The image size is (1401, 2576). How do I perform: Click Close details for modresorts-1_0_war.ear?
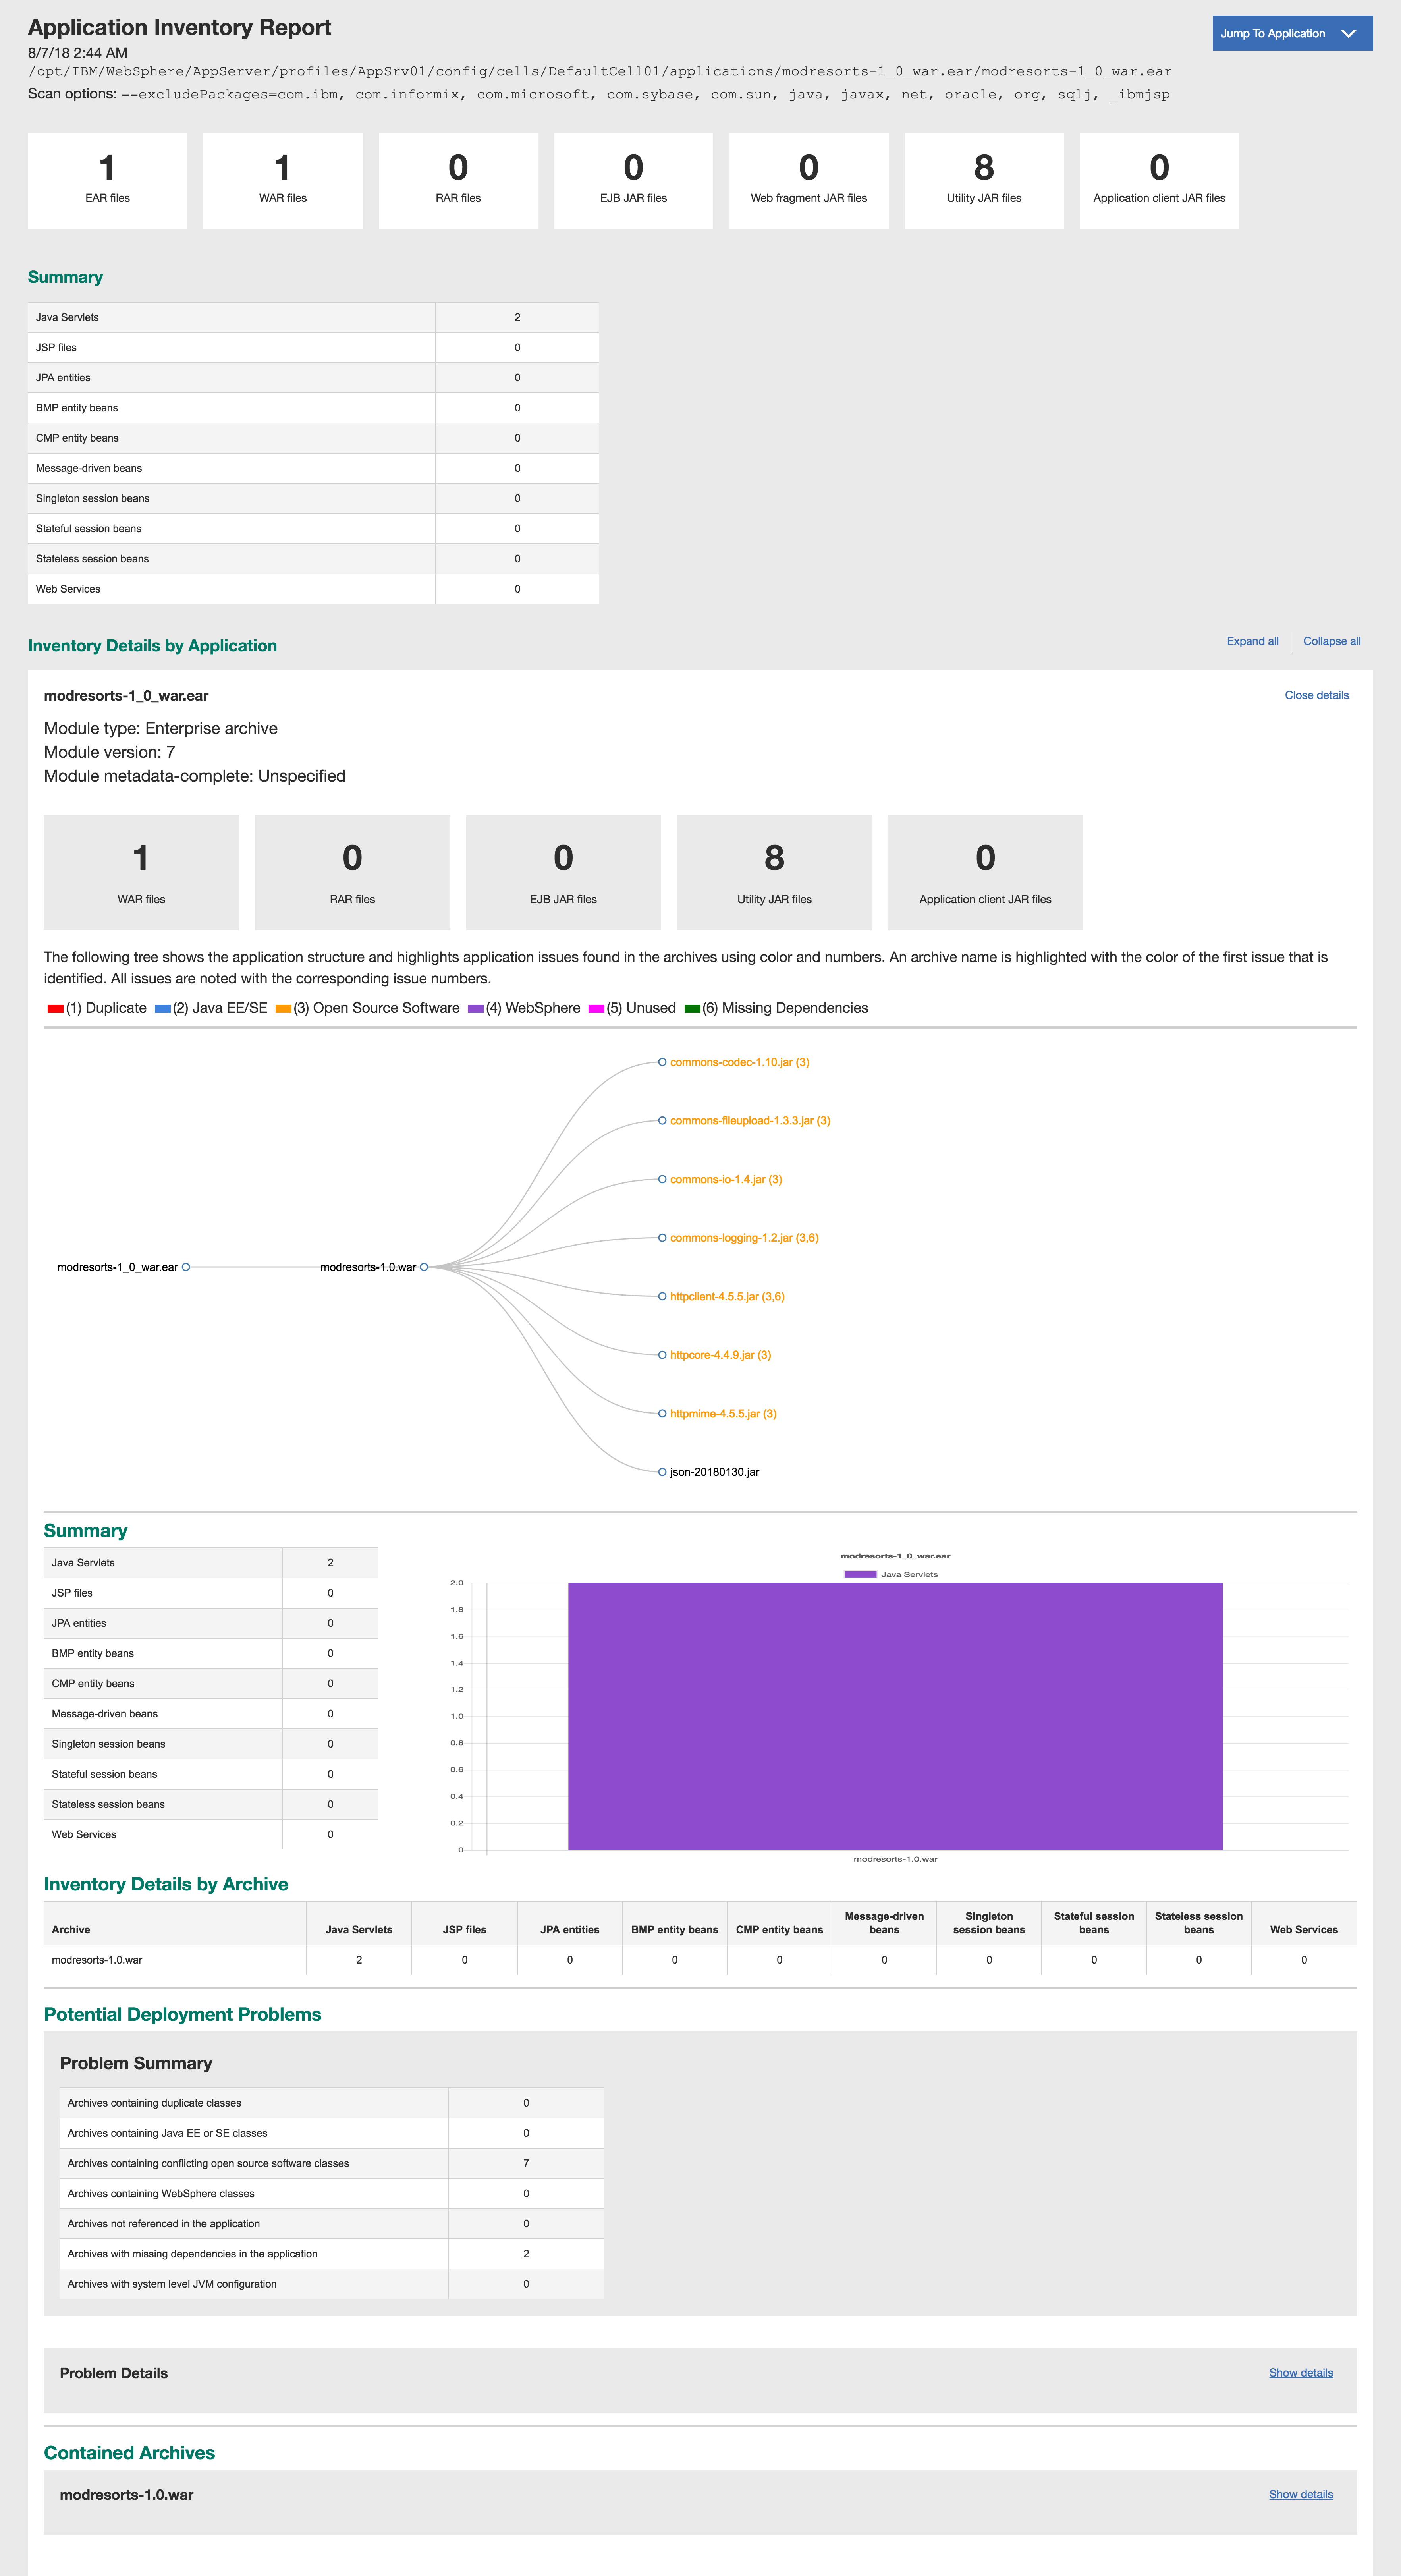[x=1316, y=695]
